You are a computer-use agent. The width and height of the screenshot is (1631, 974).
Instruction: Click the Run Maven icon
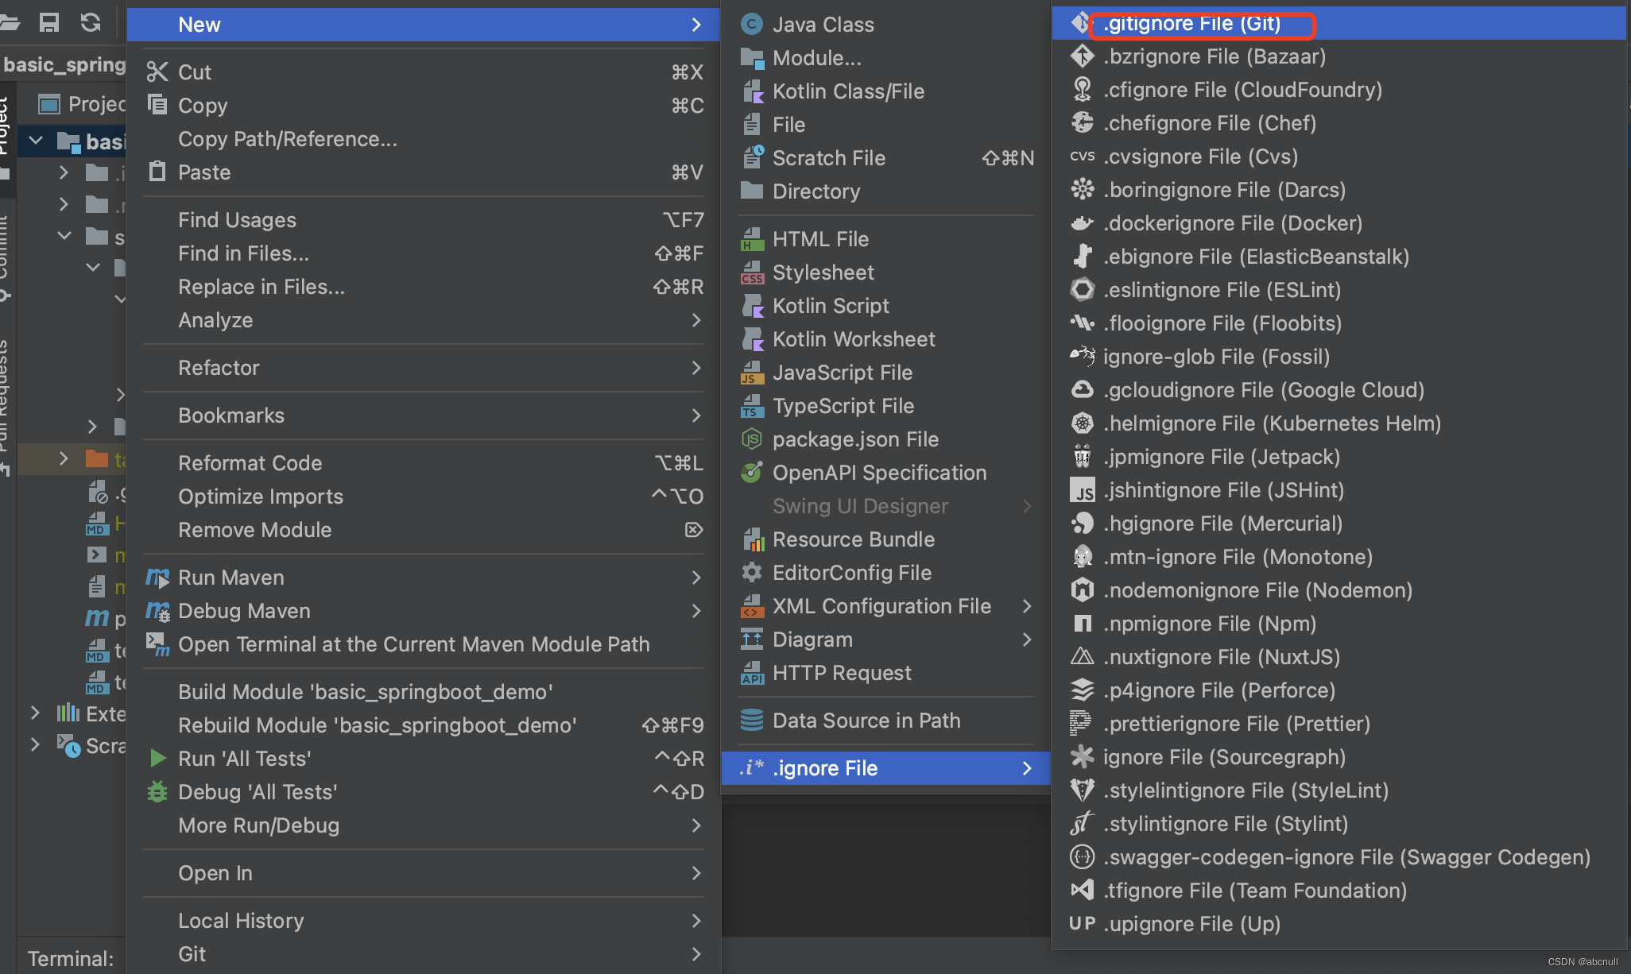point(157,578)
